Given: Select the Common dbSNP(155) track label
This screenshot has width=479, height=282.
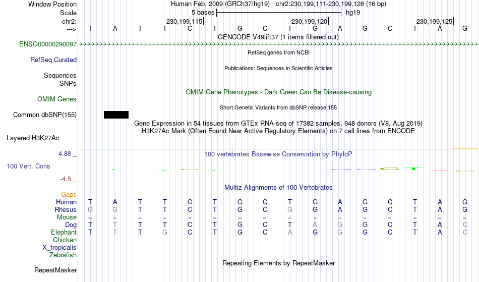Looking at the screenshot, I should 45,115.
